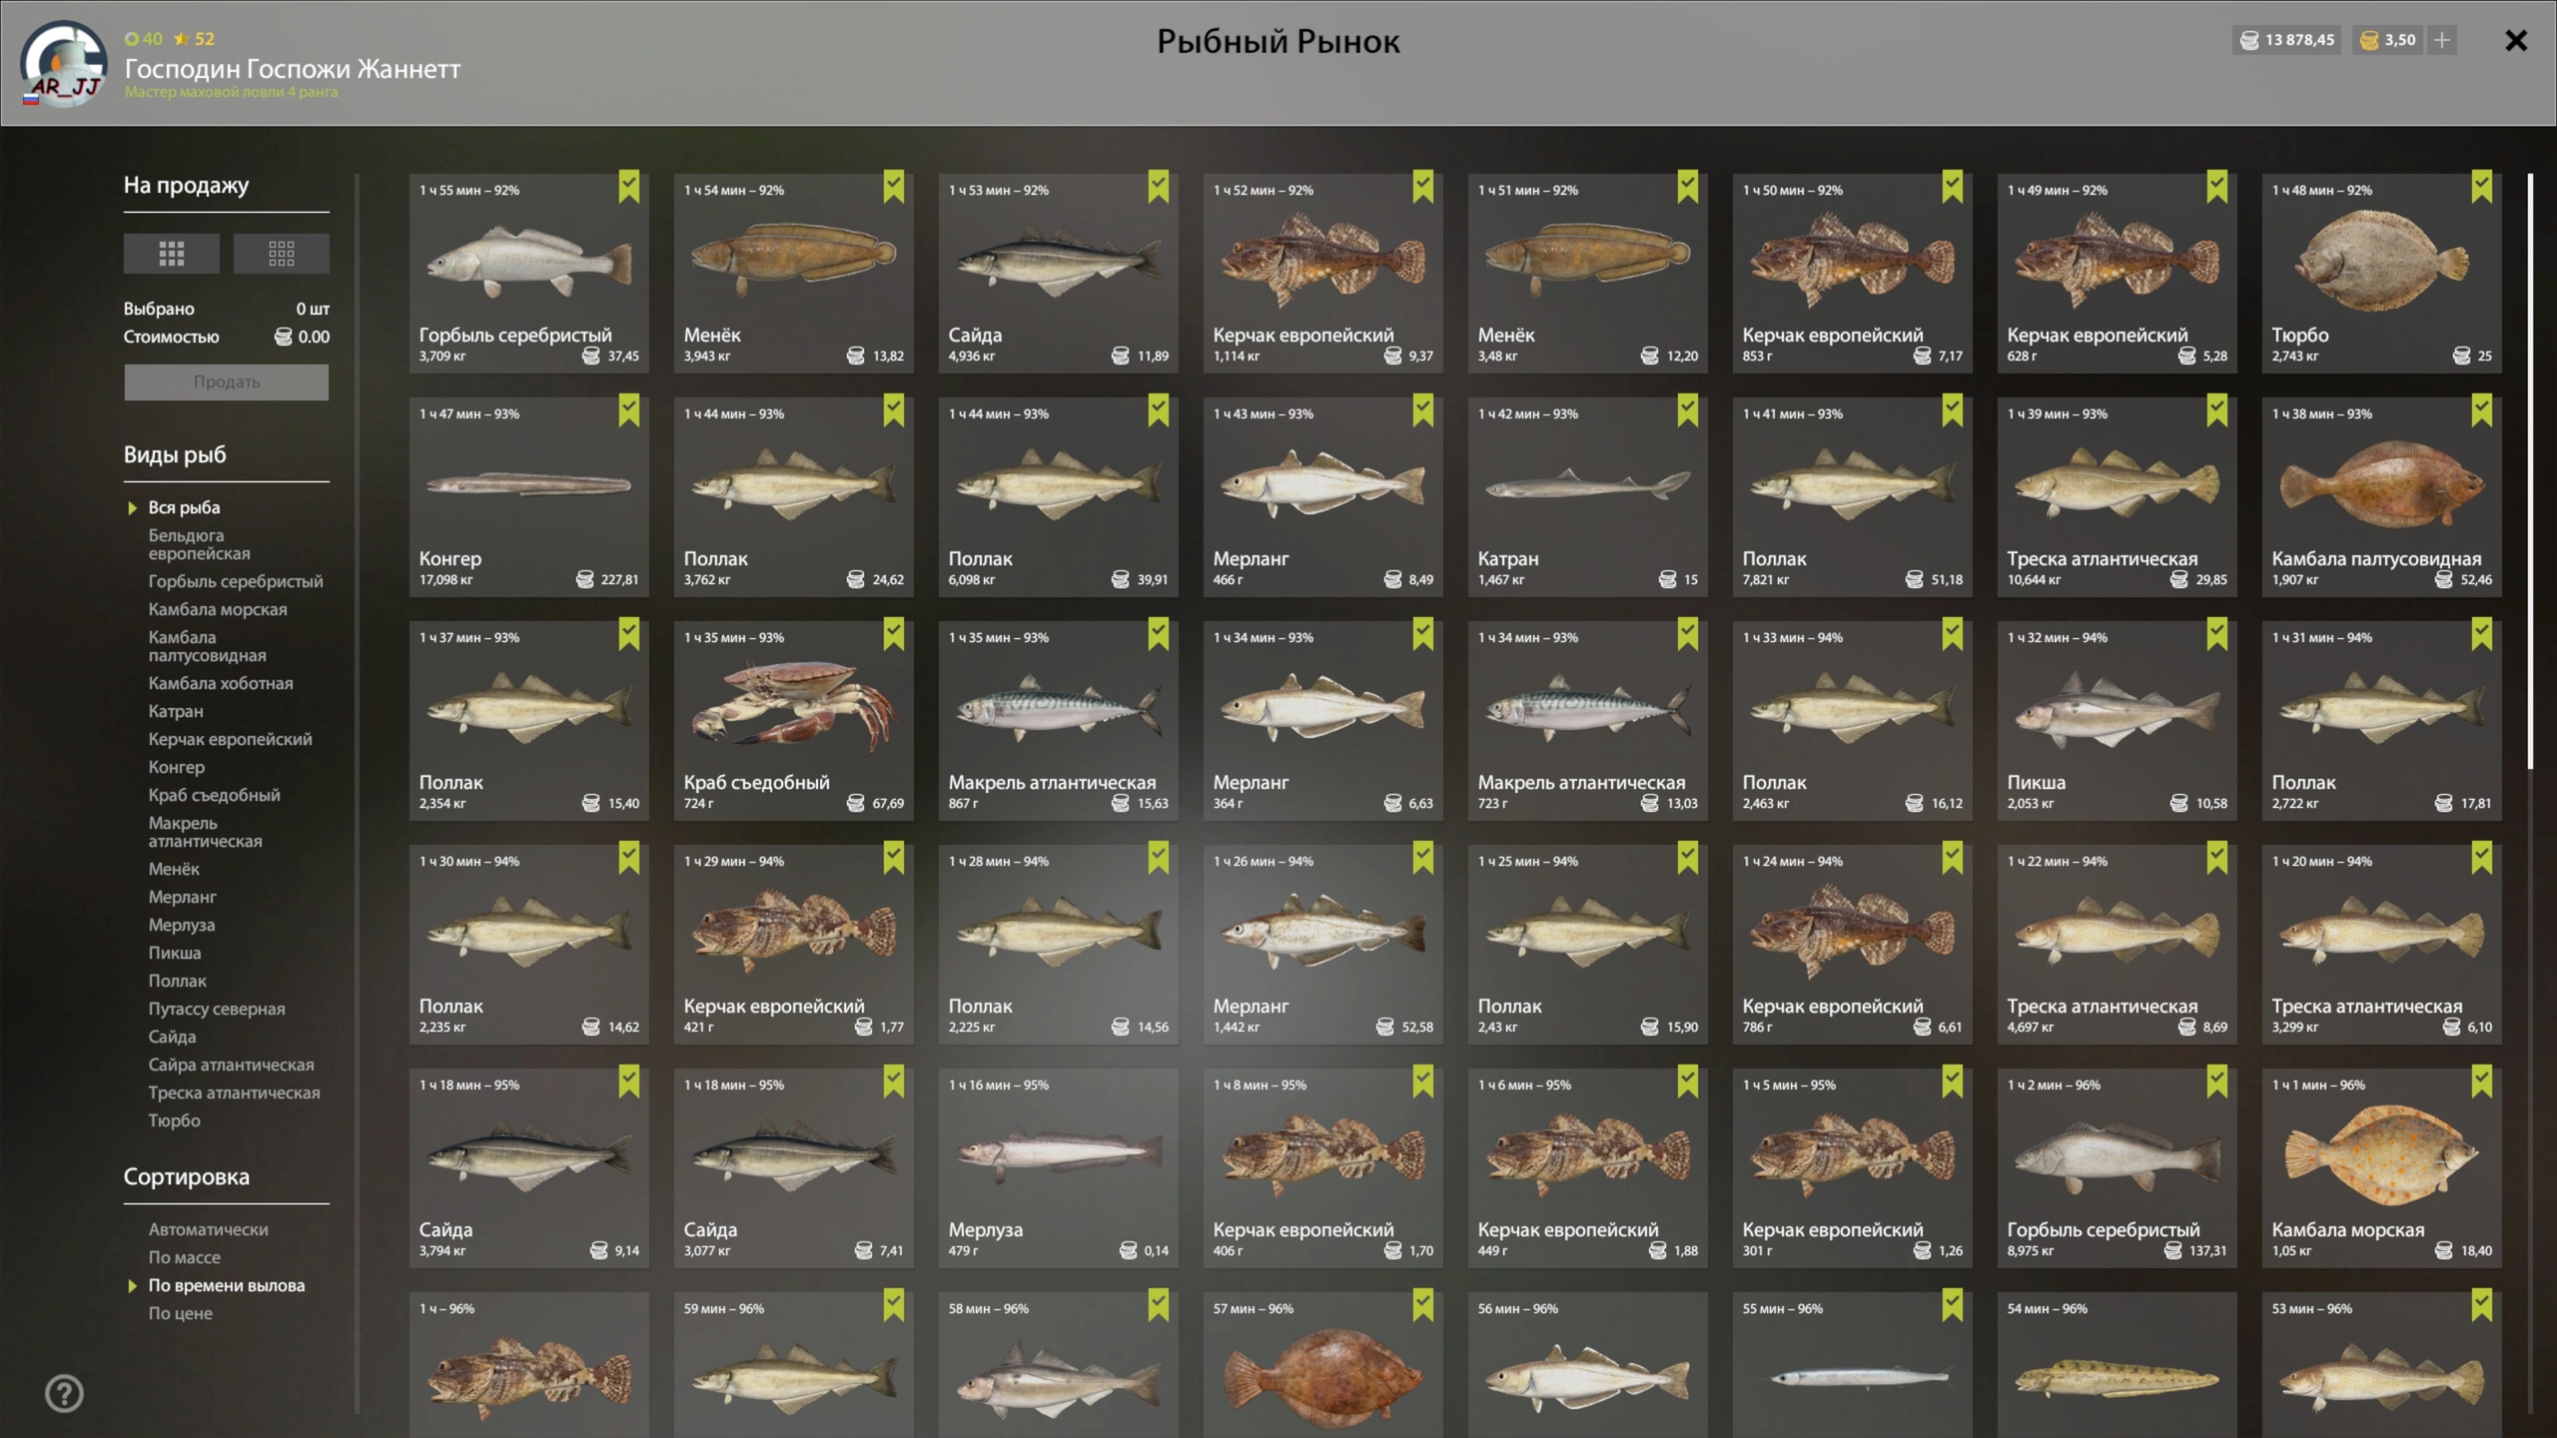Click the silver coins balance 13 878,45
The height and width of the screenshot is (1438, 2557).
[2287, 40]
